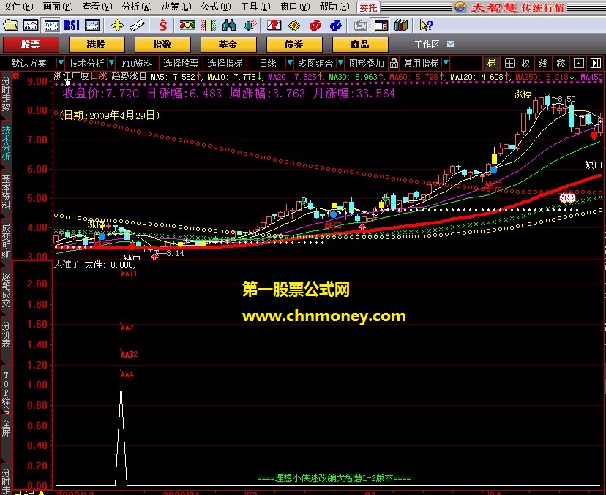Select the candlestick chart toolbar icon
The height and width of the screenshot is (495, 606).
tap(51, 26)
